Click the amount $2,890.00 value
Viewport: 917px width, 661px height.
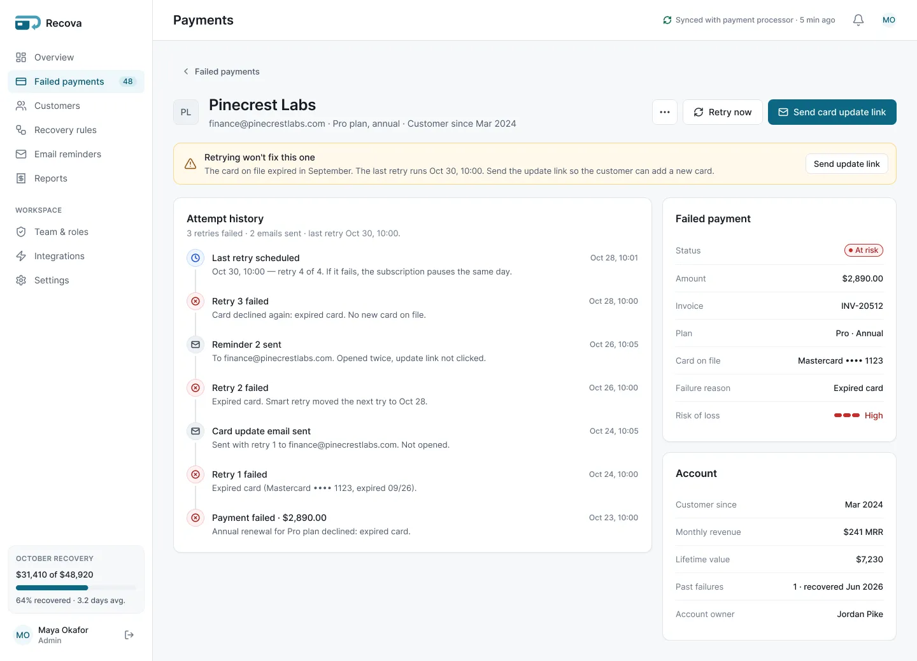[x=862, y=278]
